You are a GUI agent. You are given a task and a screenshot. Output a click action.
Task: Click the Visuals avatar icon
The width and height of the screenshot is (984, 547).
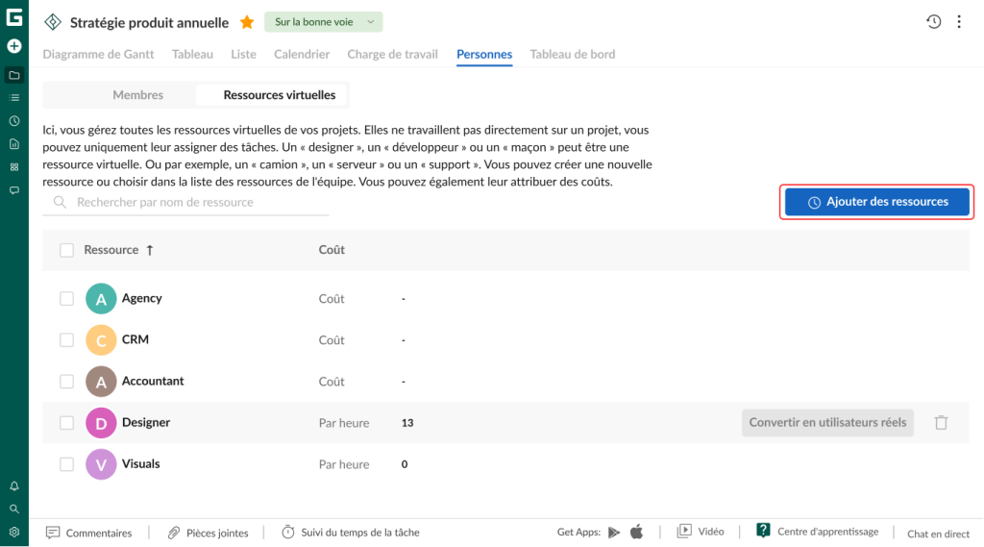(101, 464)
